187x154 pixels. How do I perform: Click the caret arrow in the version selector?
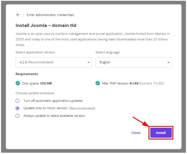pyautogui.click(x=89, y=63)
